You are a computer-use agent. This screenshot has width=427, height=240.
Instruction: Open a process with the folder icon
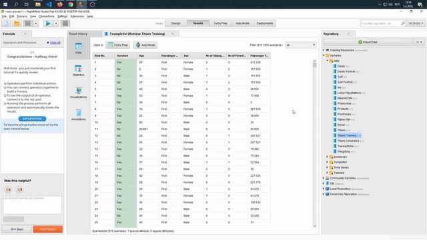[x=17, y=23]
